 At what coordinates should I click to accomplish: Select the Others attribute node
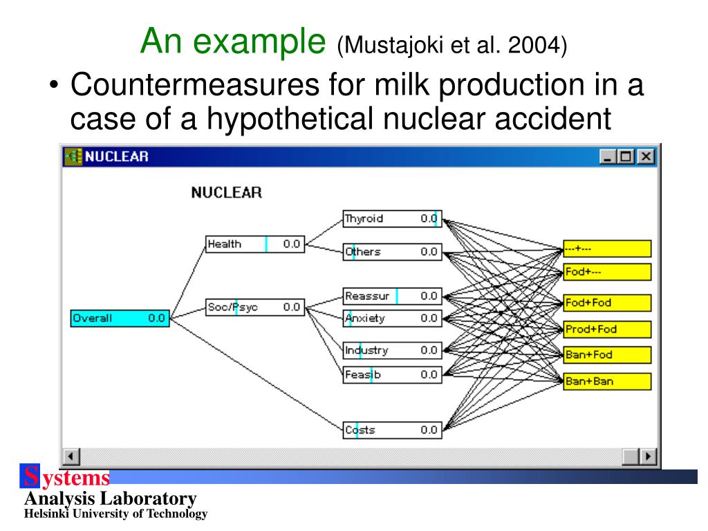click(393, 252)
